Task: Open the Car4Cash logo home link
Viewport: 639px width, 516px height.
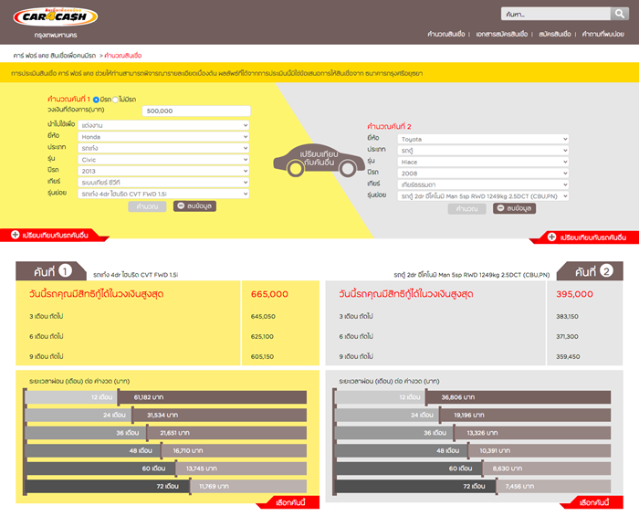Action: pyautogui.click(x=56, y=16)
